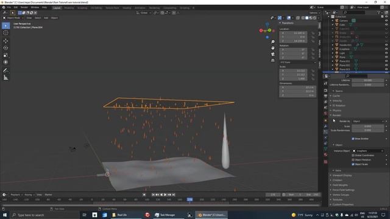The width and height of the screenshot is (390, 219).
Task: Open the Edit menu
Action: (16, 7)
